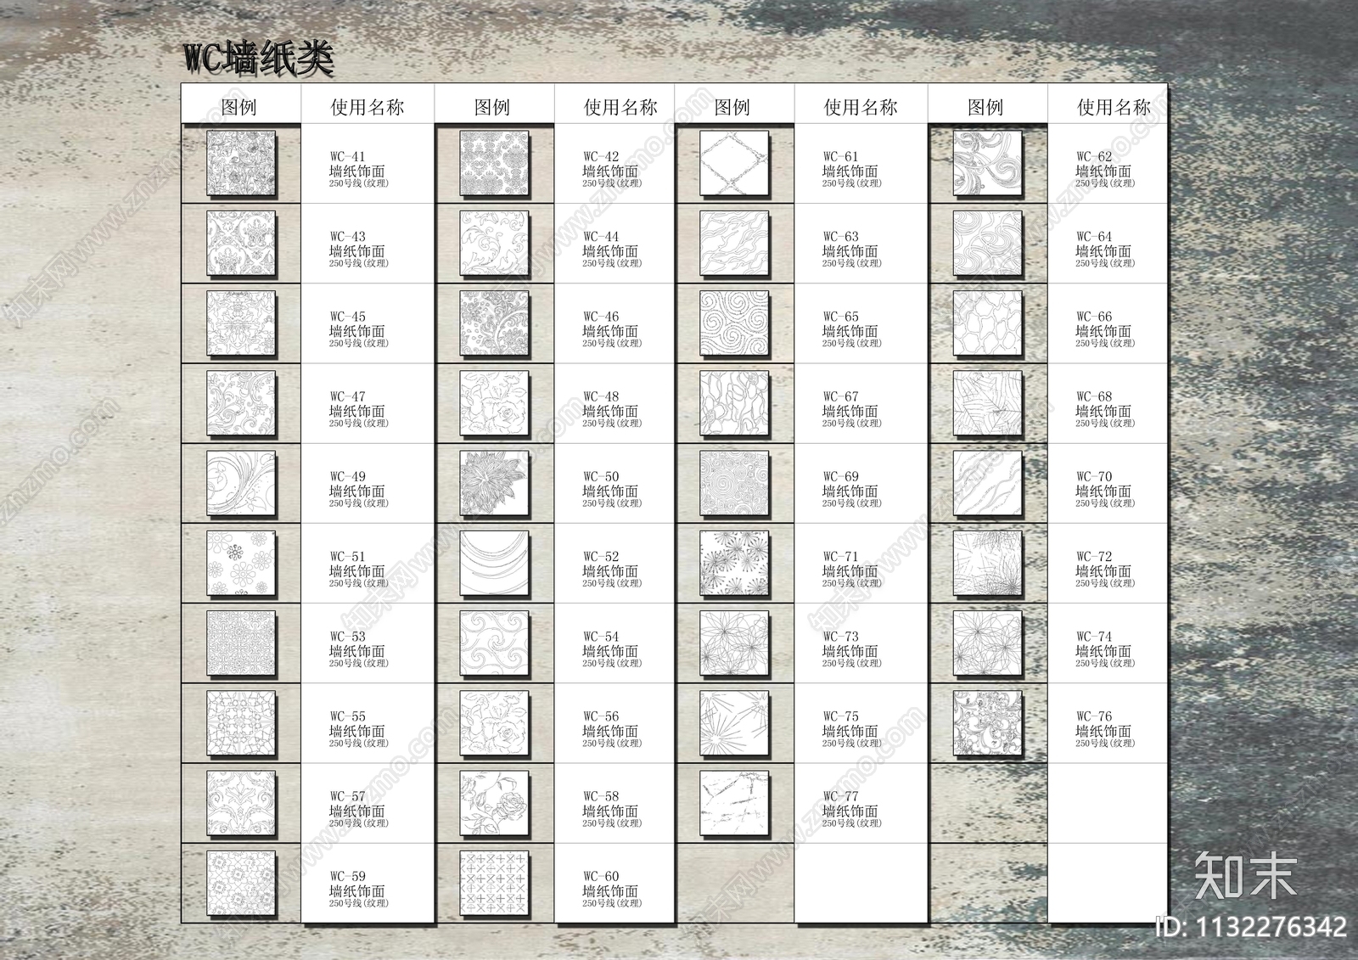Click the WC-65 dotted spiral thumbnail

[x=734, y=323]
